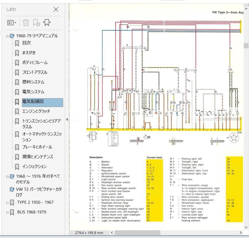Click the horizontal scrollbar right arrow
Viewport: 249px width, 238px height.
point(241,232)
